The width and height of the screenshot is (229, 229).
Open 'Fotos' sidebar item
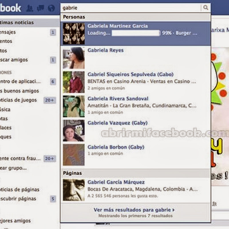pos(3,51)
